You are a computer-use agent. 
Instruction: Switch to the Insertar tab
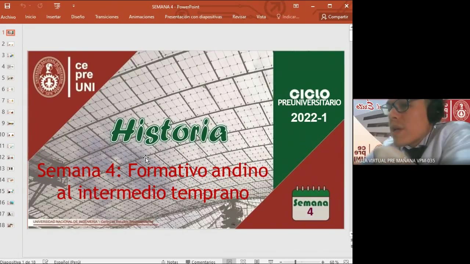[x=54, y=17]
